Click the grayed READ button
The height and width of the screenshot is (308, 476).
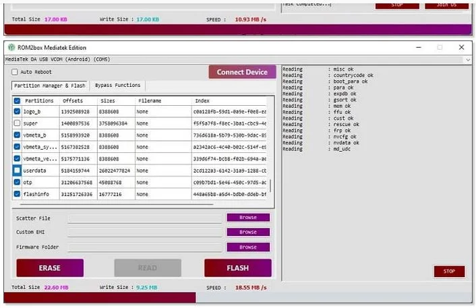click(148, 268)
